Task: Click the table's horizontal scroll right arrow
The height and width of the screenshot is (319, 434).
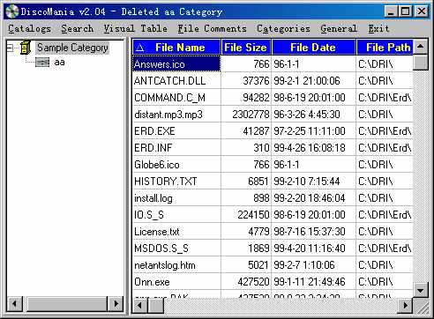Action: click(406, 306)
